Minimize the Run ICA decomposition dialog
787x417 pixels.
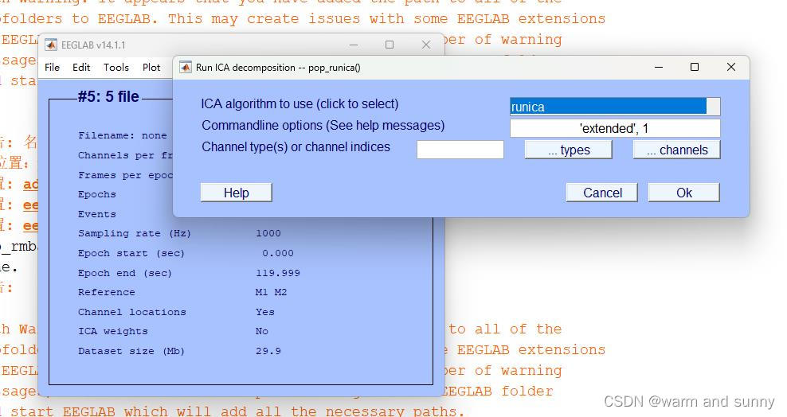tap(659, 67)
